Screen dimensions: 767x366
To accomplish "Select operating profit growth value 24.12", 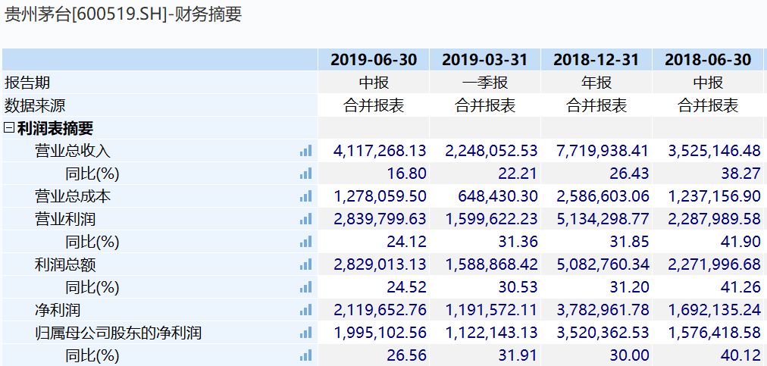I will pyautogui.click(x=406, y=242).
